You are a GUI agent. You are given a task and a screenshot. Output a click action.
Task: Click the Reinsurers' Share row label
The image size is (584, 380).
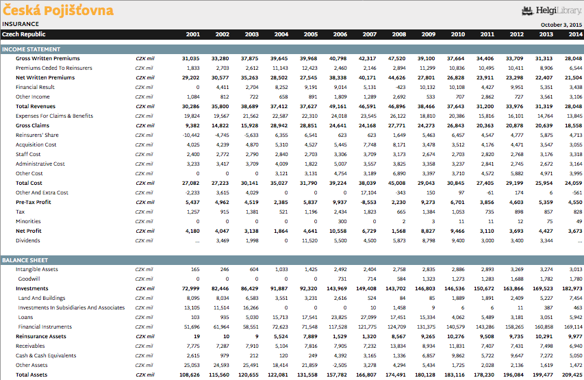coord(37,136)
